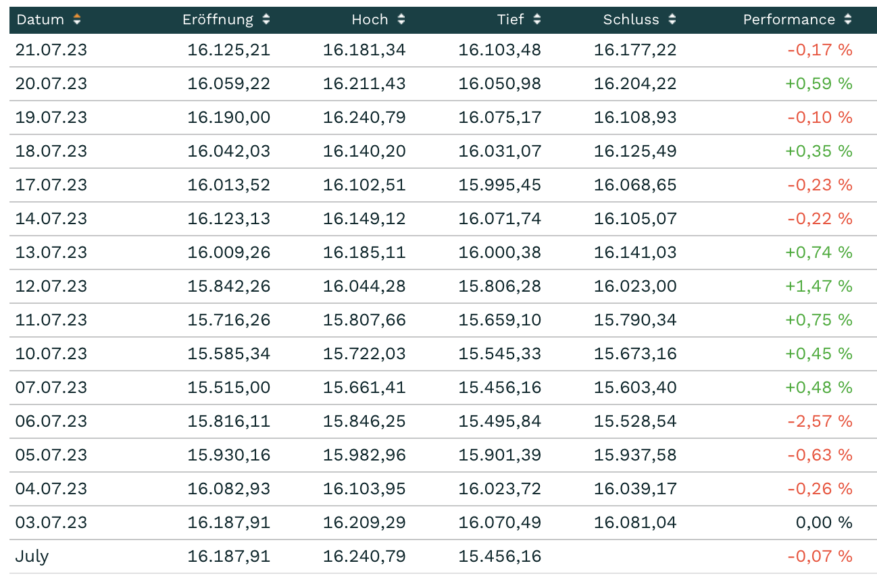Select the July summary row label
The width and height of the screenshot is (877, 578).
click(32, 556)
